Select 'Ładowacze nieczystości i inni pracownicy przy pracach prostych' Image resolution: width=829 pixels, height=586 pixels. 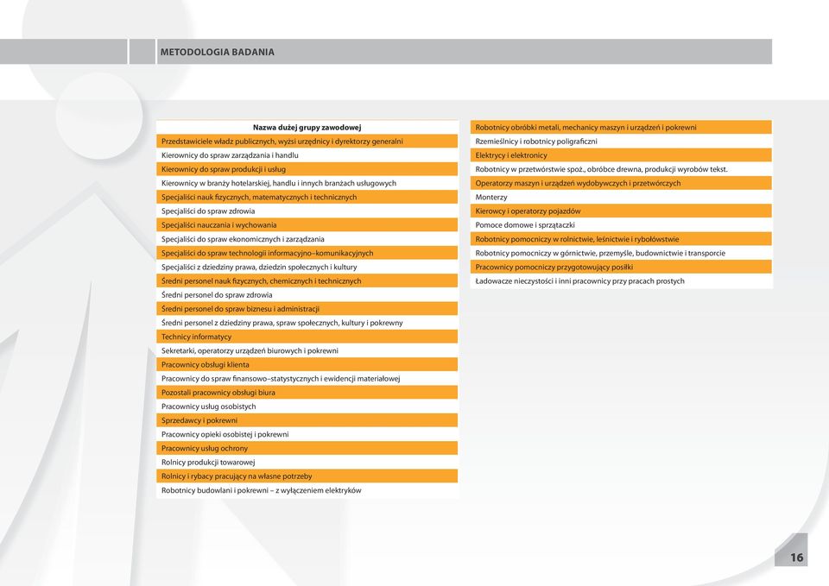(x=621, y=281)
